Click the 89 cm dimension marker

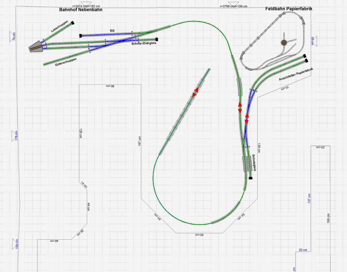pos(312,41)
